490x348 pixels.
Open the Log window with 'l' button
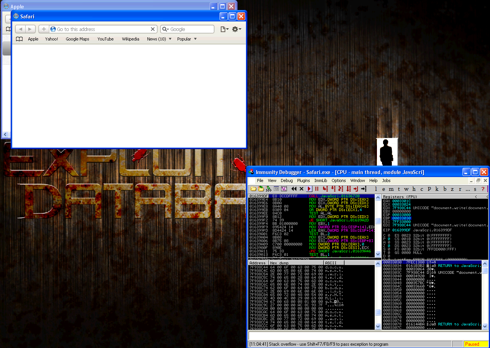point(376,189)
